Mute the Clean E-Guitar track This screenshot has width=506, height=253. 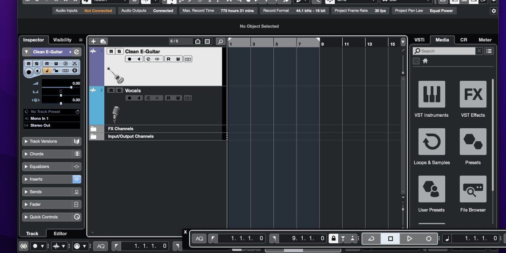tap(111, 51)
